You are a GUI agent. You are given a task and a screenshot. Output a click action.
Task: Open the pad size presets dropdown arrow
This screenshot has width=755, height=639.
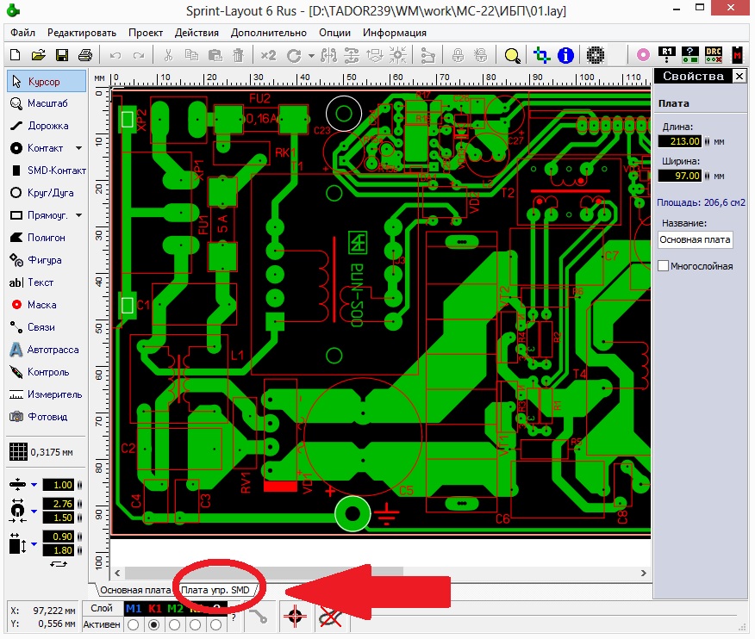[34, 511]
